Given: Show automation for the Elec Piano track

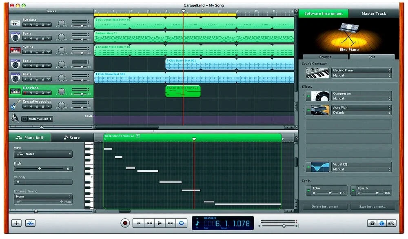Looking at the screenshot, I should click(49, 93).
